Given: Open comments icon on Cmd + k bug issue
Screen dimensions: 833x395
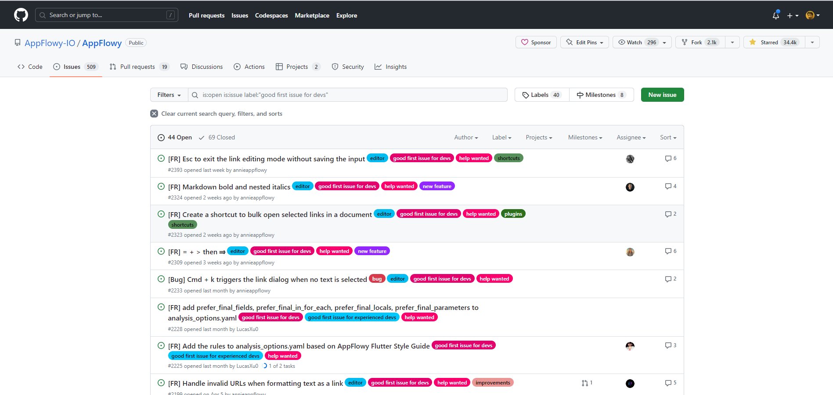Looking at the screenshot, I should [x=671, y=279].
